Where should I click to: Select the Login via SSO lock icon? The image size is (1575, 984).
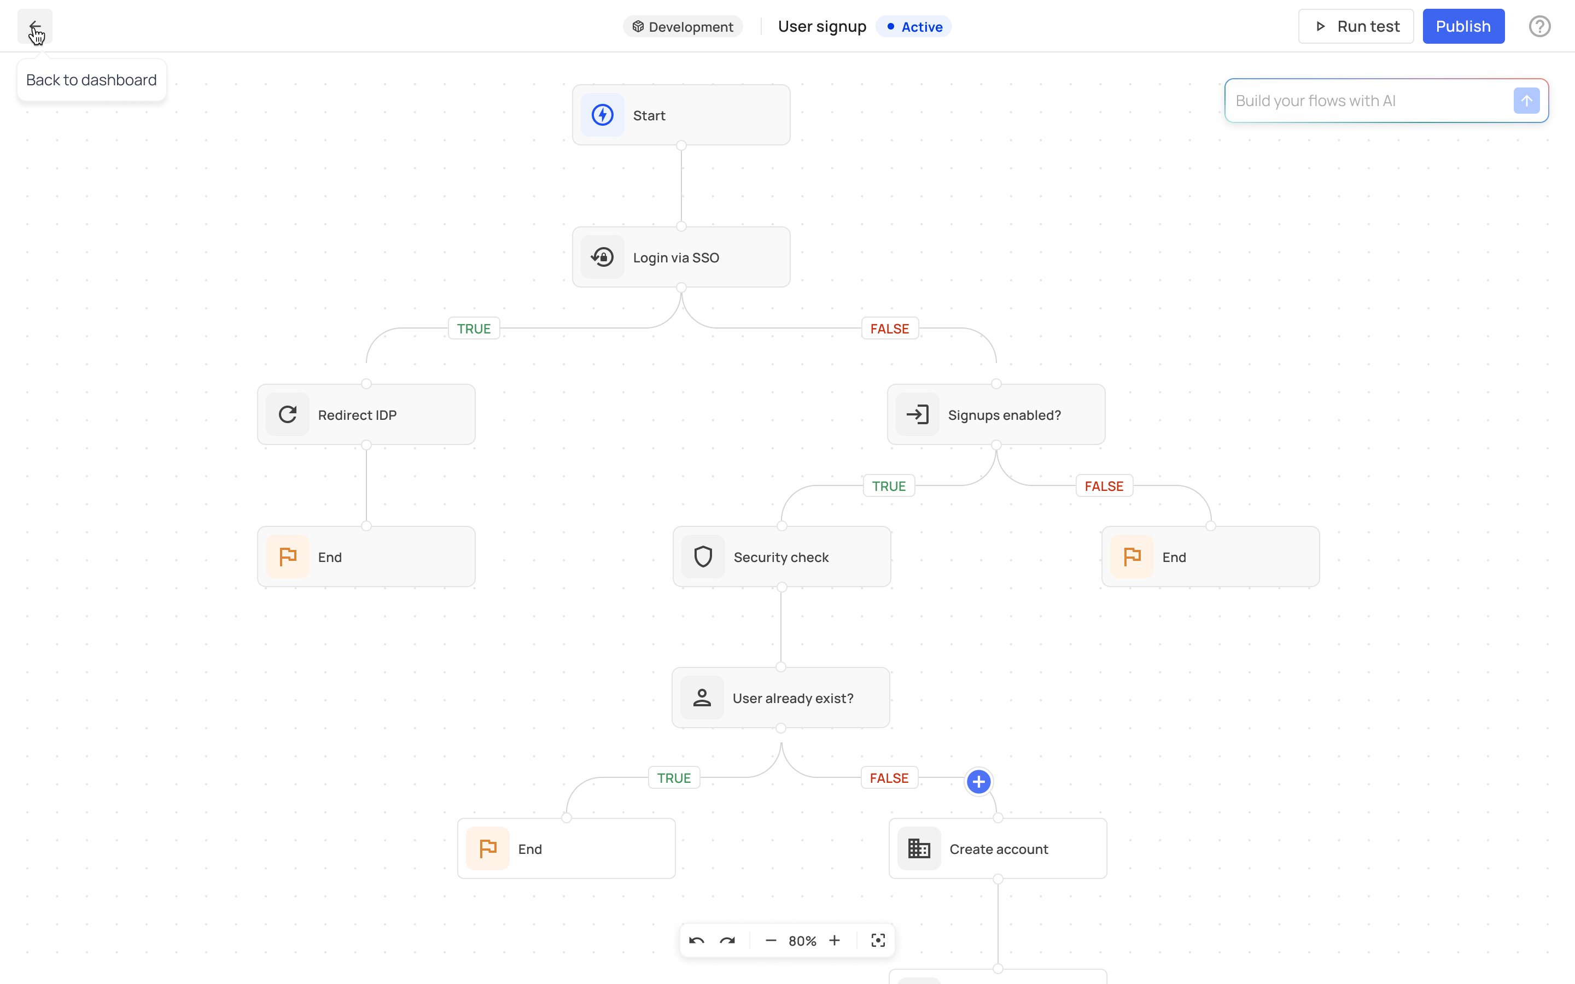pos(602,256)
